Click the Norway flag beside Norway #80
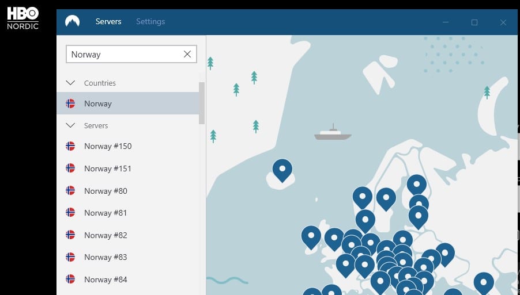 click(70, 190)
